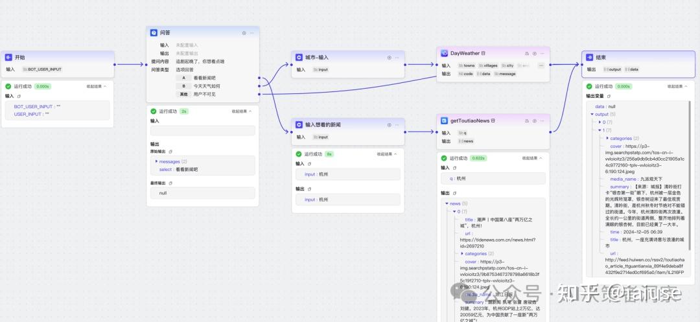Copy 输入 in getToutiaoNews result
Image resolution: width=700 pixels, height=322 pixels.
454,168
